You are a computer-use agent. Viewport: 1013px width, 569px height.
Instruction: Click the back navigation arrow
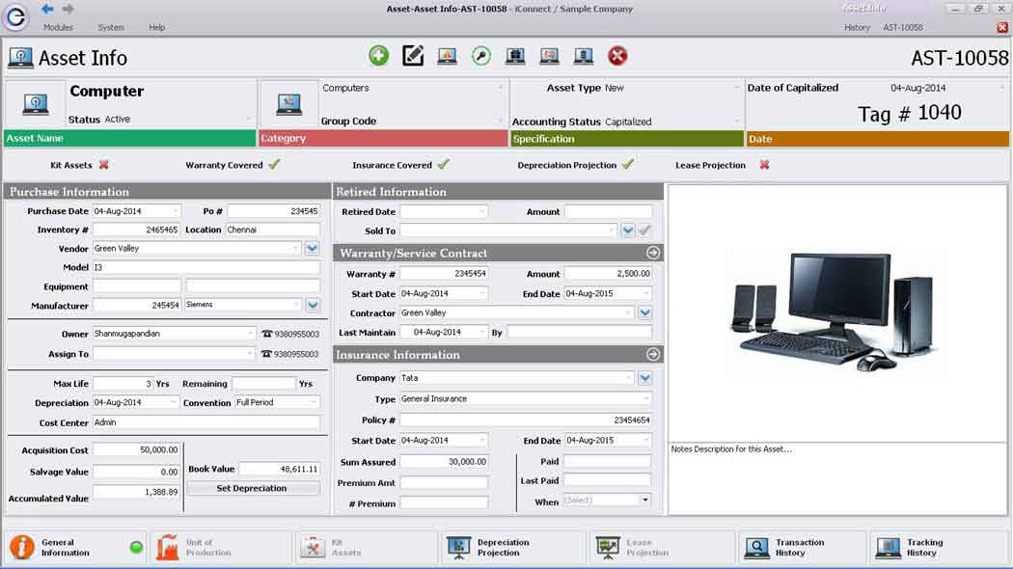click(x=47, y=9)
